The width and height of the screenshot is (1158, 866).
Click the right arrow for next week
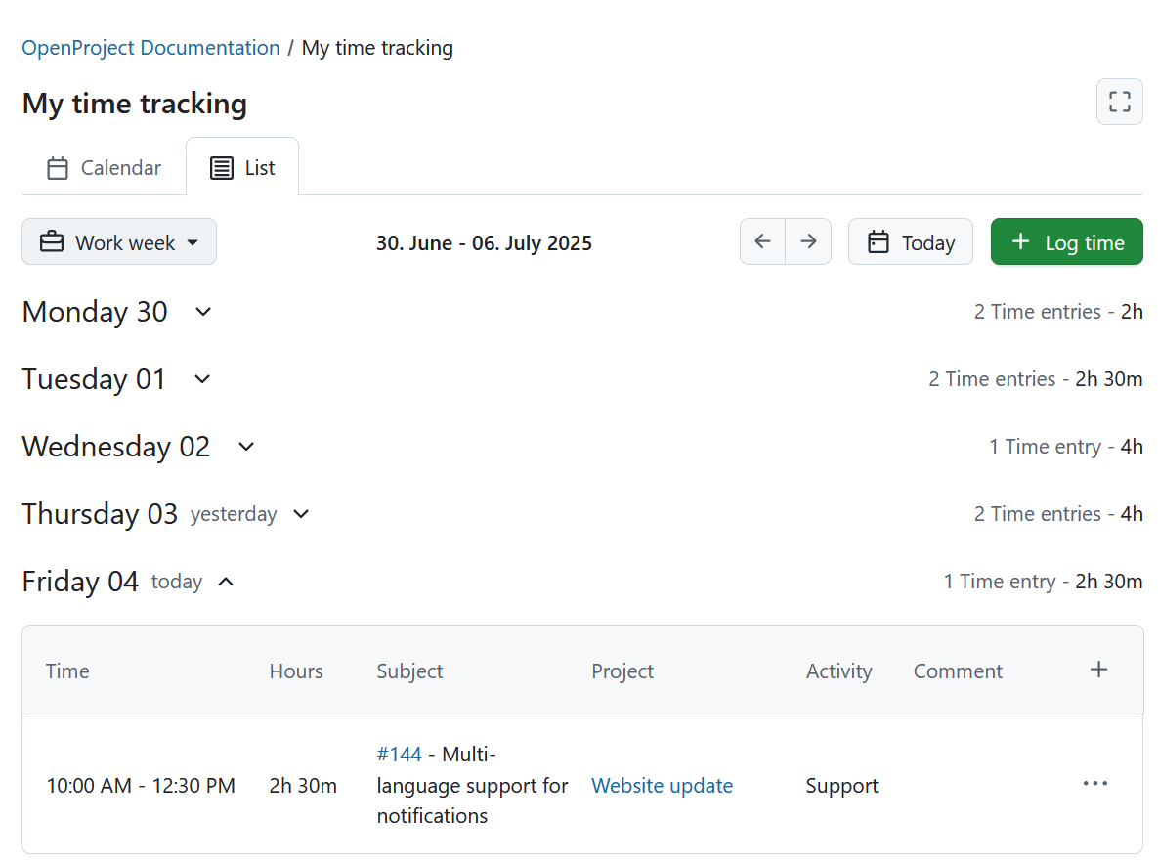[808, 241]
